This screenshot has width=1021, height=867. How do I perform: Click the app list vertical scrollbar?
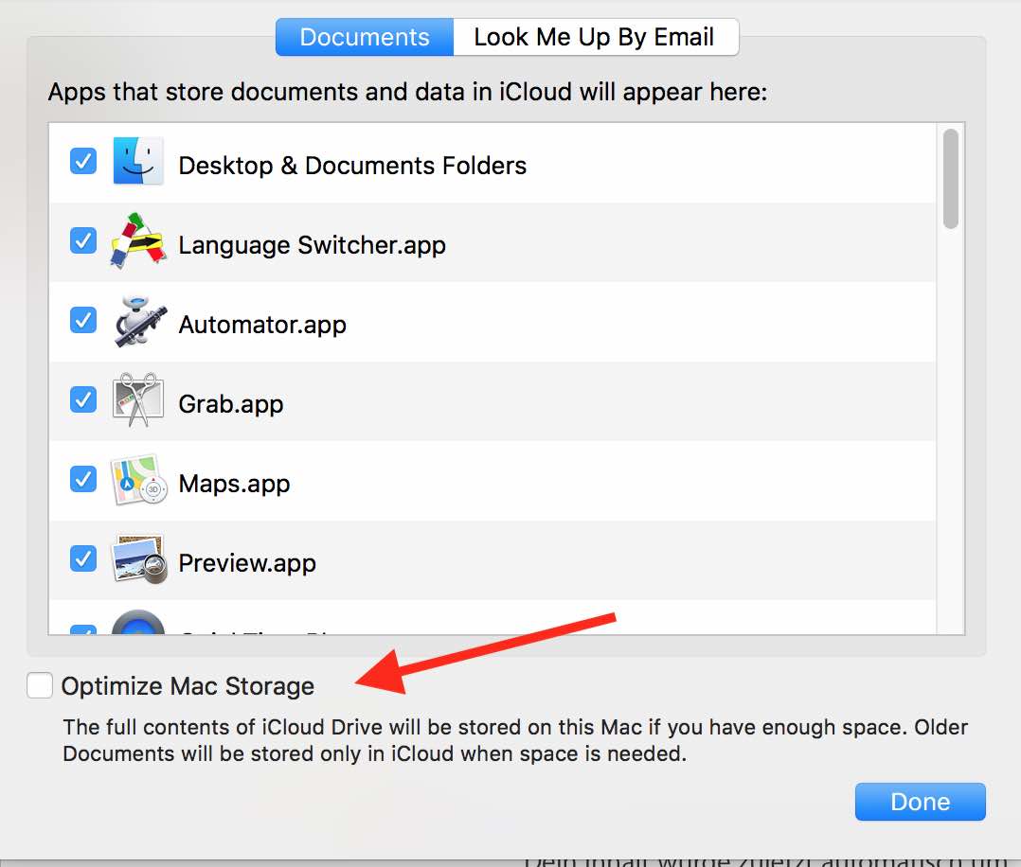(x=950, y=179)
